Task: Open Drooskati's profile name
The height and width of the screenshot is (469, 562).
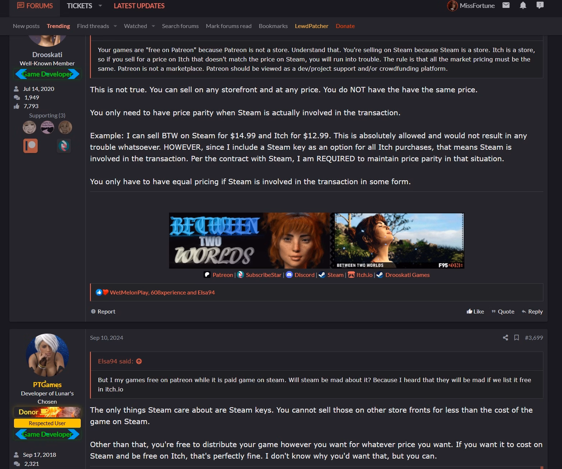Action: click(47, 55)
